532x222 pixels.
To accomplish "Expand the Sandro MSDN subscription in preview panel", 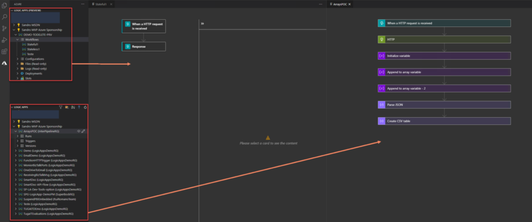I will coord(14,25).
